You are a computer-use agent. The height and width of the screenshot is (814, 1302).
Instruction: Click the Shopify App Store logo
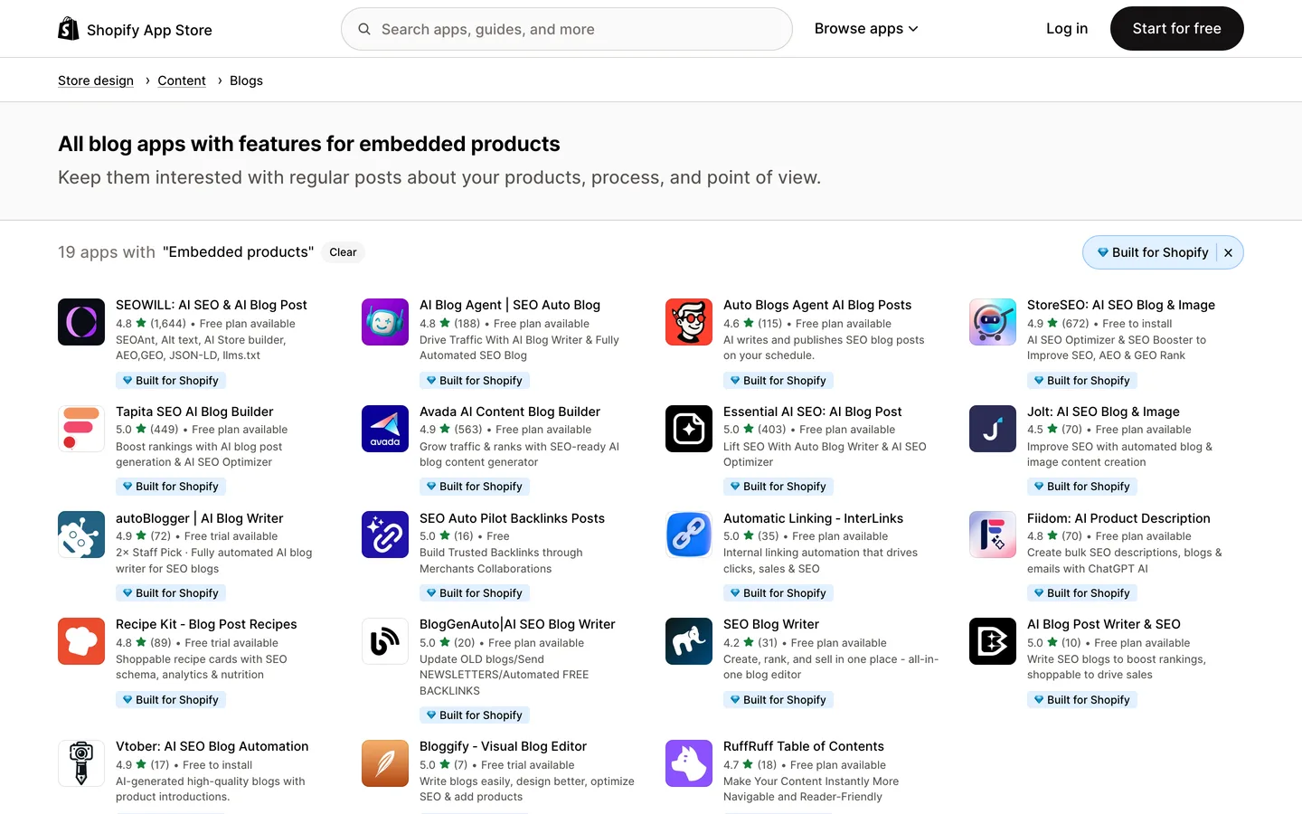pos(136,29)
